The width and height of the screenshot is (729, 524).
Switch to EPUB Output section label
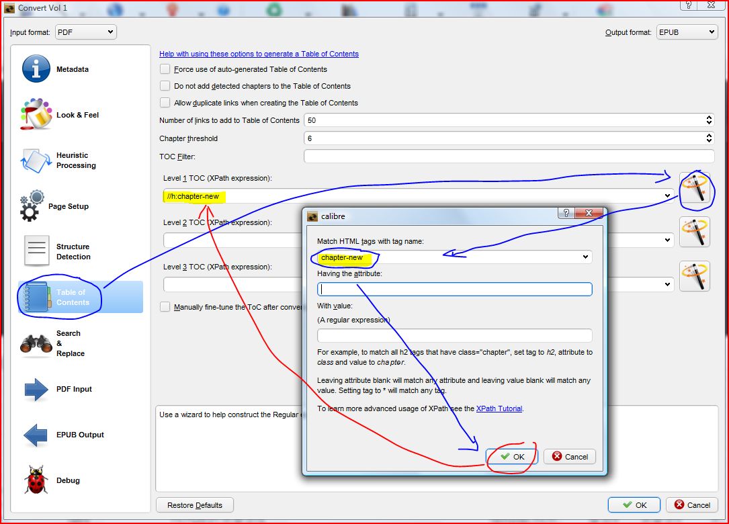(80, 435)
